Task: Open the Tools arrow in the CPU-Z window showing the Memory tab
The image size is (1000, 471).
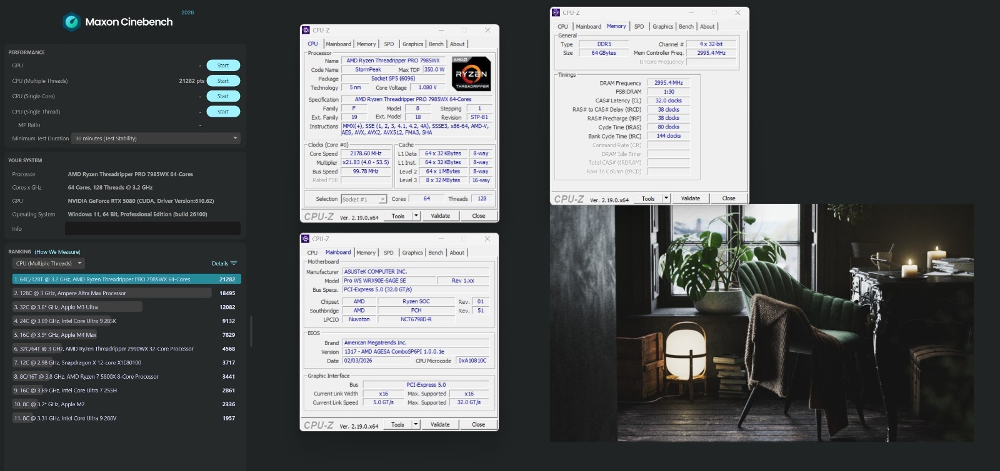Action: 666,198
